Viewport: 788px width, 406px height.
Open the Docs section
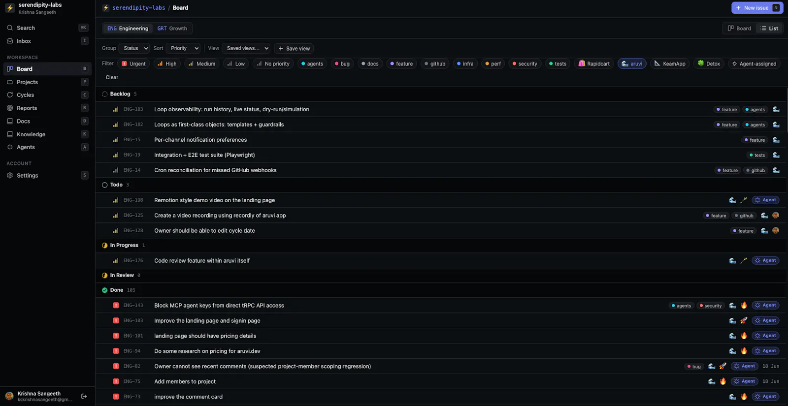click(x=47, y=121)
